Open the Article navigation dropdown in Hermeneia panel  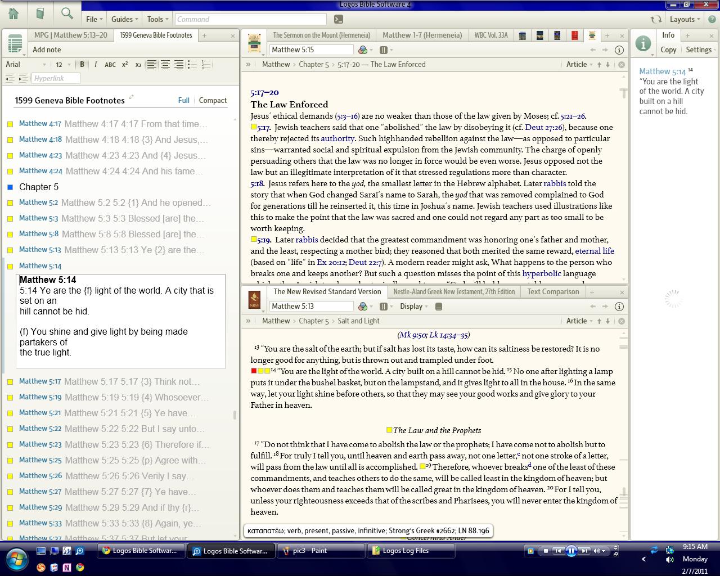tap(579, 65)
